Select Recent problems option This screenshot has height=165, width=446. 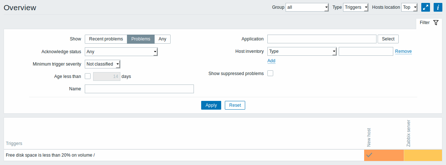tap(106, 39)
